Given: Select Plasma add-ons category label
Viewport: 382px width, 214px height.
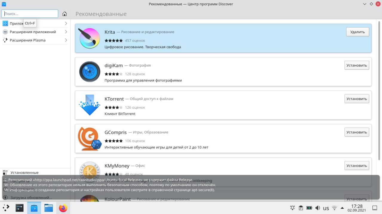Looking at the screenshot, I should point(28,40).
